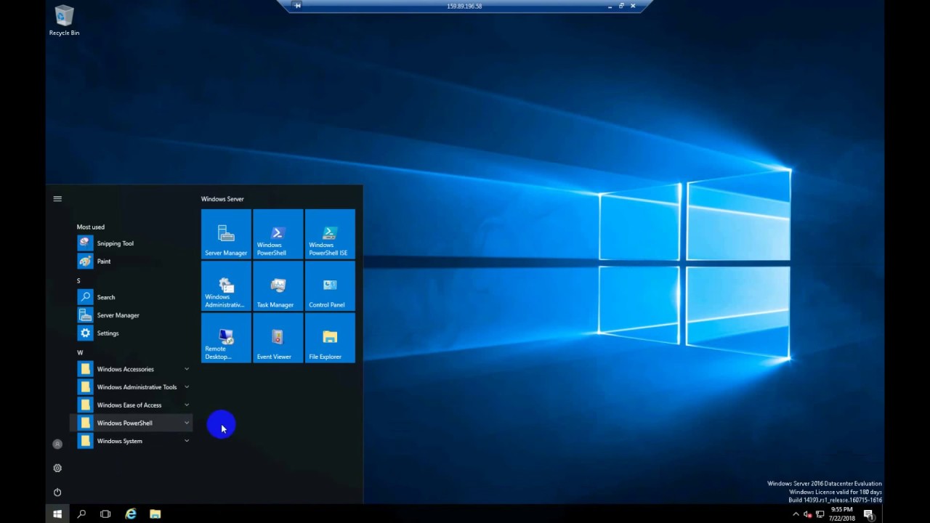Click the remote IP address 159.89.196.58 title
Image resolution: width=930 pixels, height=523 pixels.
coord(464,6)
